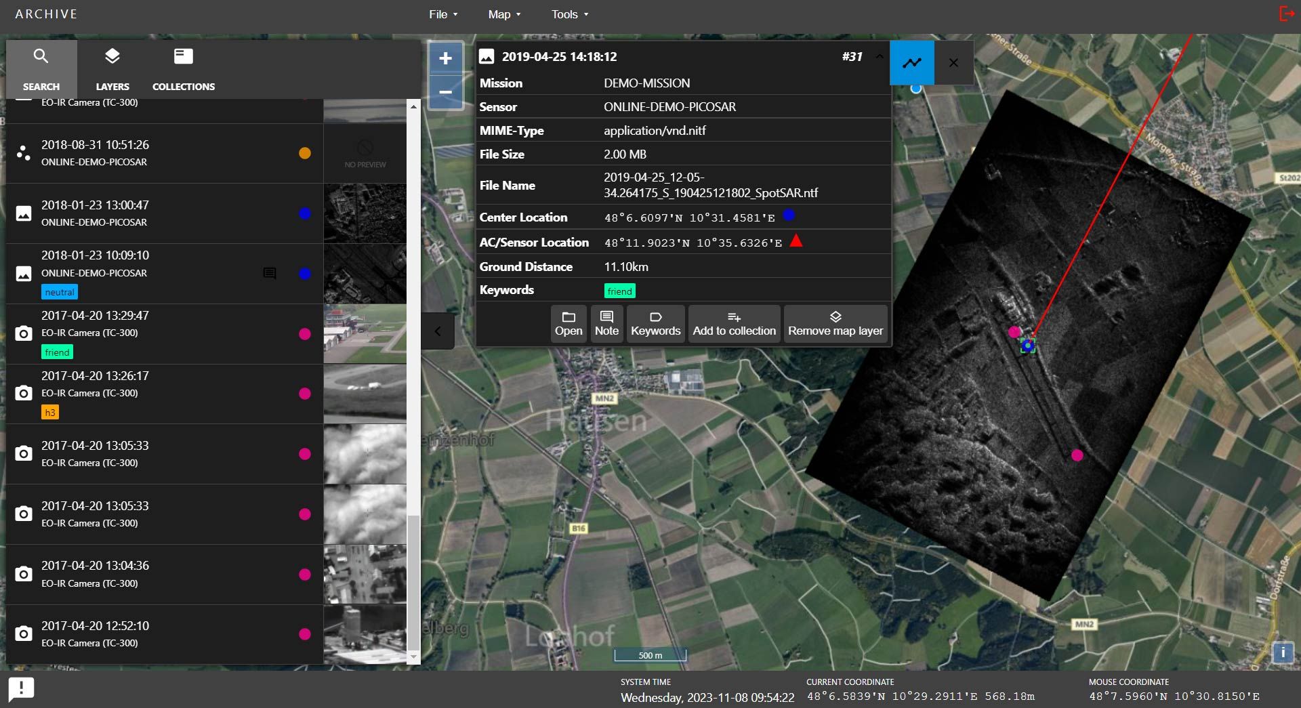Switch to the Collections tab
Viewport: 1301px width, 708px height.
point(183,68)
